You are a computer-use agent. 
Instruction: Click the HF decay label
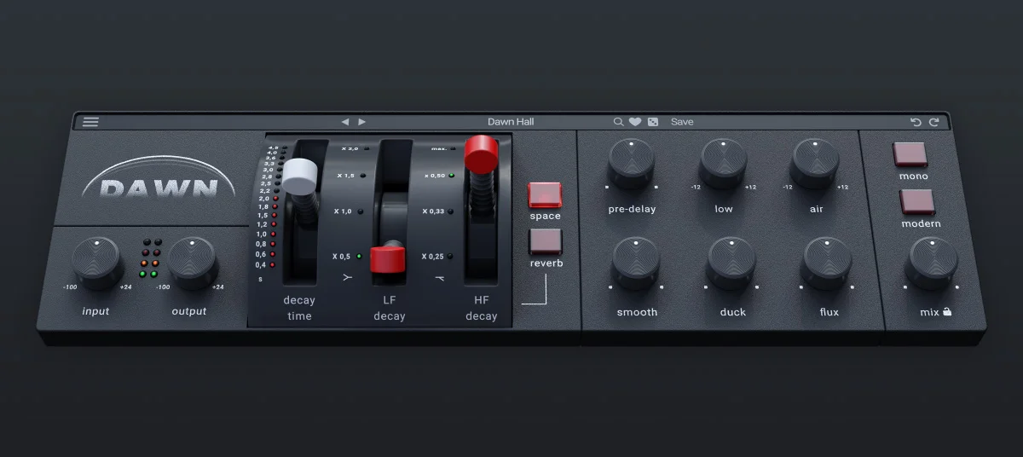pyautogui.click(x=482, y=308)
